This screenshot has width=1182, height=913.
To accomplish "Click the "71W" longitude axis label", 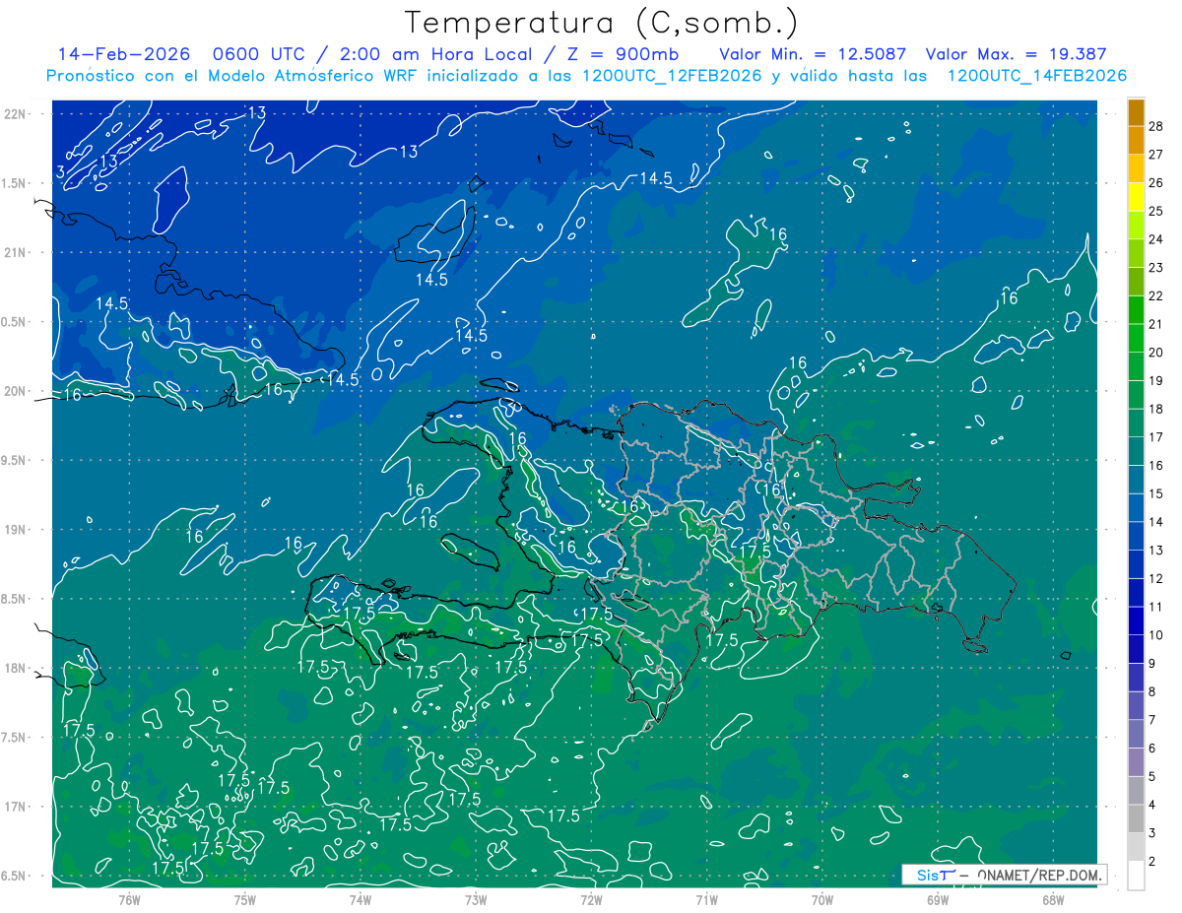I will 706,900.
